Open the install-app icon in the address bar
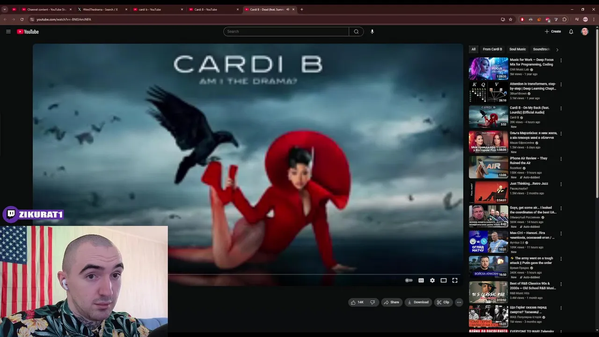The height and width of the screenshot is (337, 599). coord(503,19)
